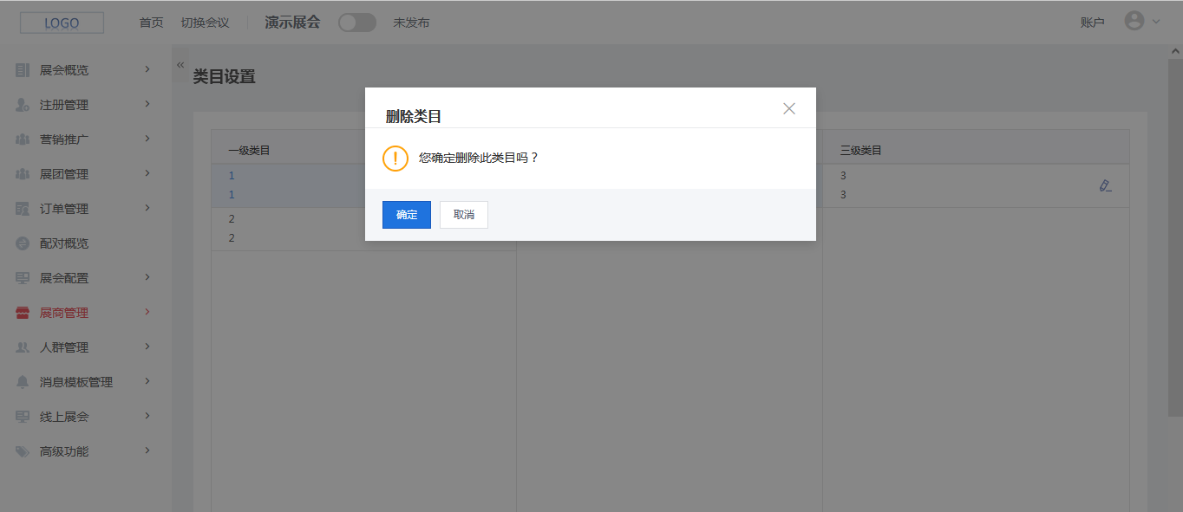Expand 展会概览 menu chevron
Screen dimensions: 1183x512
click(147, 69)
